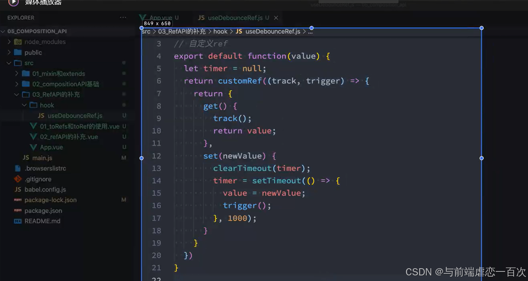The height and width of the screenshot is (281, 528).
Task: Click the JS icon on useDebounceRef.js tab
Action: pyautogui.click(x=201, y=18)
